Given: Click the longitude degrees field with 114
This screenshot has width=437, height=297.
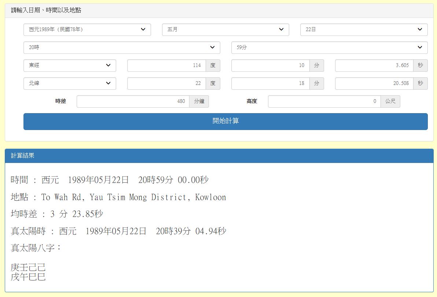Looking at the screenshot, I should click(166, 66).
